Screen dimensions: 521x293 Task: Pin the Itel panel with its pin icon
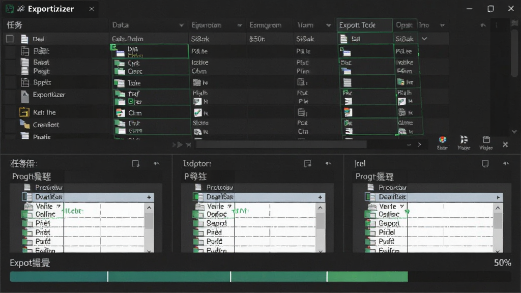506,163
